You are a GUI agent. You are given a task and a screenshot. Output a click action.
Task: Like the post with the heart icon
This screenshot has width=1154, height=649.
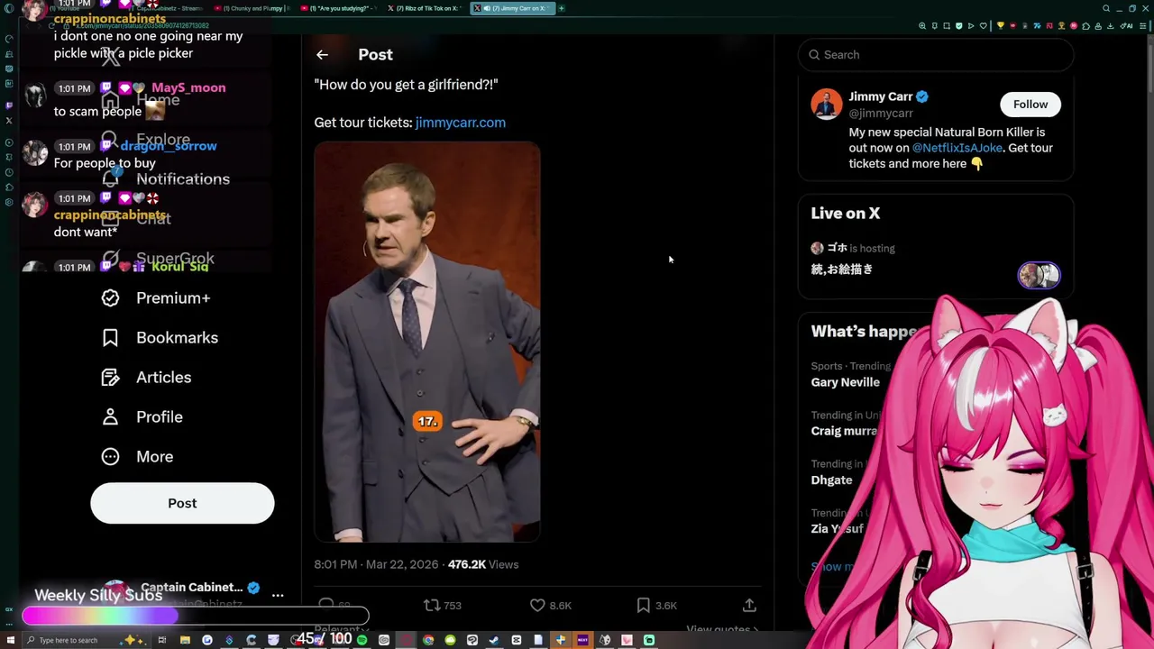[x=537, y=606]
